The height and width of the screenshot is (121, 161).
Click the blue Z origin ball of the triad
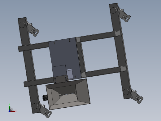(9, 111)
